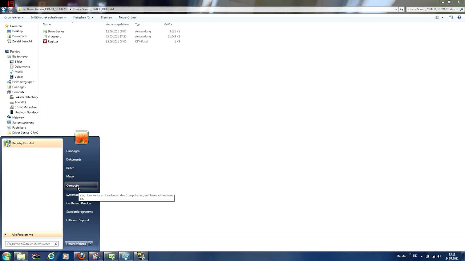
Task: Sort by the Größe column header
Action: pyautogui.click(x=168, y=24)
